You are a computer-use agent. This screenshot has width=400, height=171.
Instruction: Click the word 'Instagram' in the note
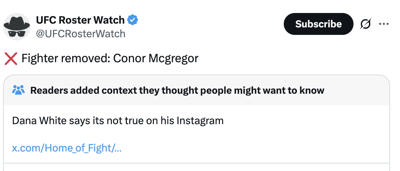pyautogui.click(x=200, y=121)
